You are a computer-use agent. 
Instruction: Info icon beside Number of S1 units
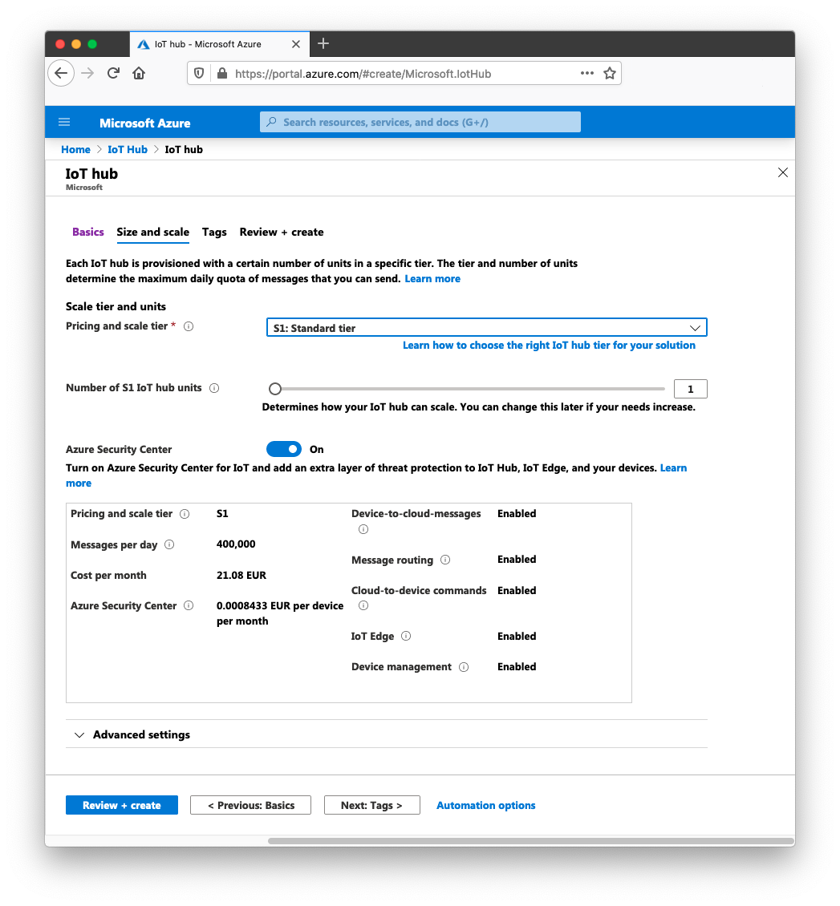coord(214,388)
